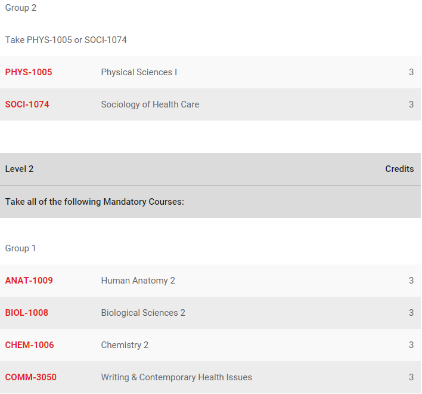The image size is (422, 394).
Task: Select the BIOL-1008 course link
Action: click(27, 313)
